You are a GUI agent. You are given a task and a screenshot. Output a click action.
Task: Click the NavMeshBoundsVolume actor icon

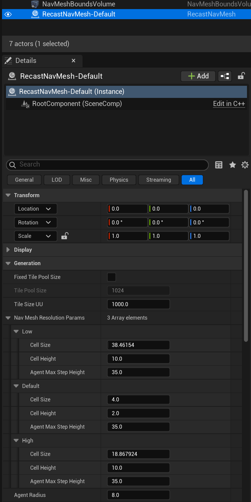point(35,4)
